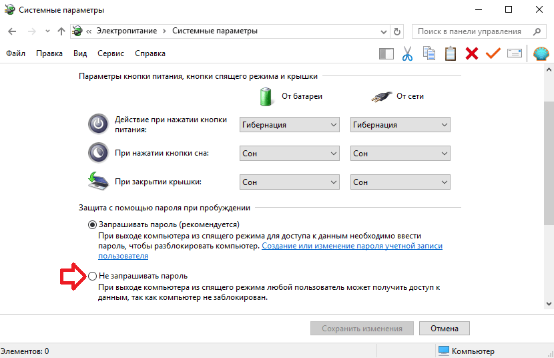This screenshot has width=554, height=358.
Task: Click the red X Delete icon
Action: click(472, 53)
